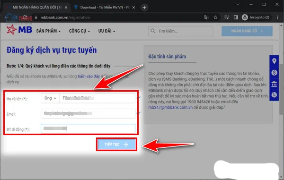Click the address bar URL mbbank.com.vn/registration
The height and width of the screenshot is (180, 284).
tap(65, 17)
